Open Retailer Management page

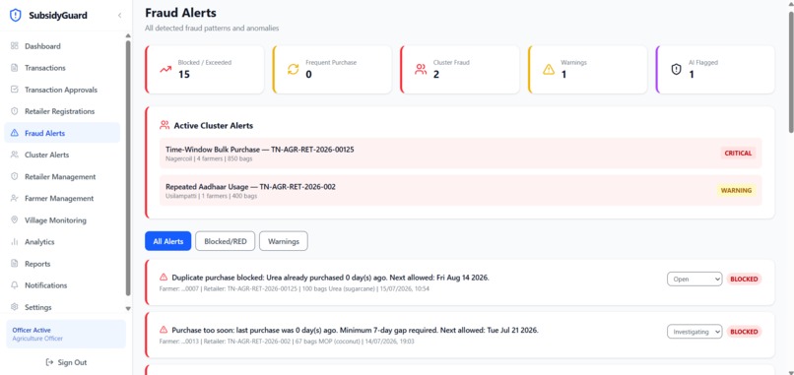tap(62, 176)
